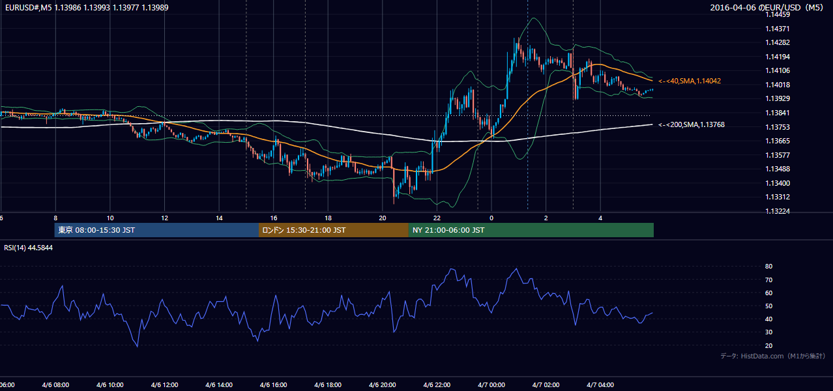Click price axis value 1.14282
Screen dimensions: 833x391
point(777,42)
